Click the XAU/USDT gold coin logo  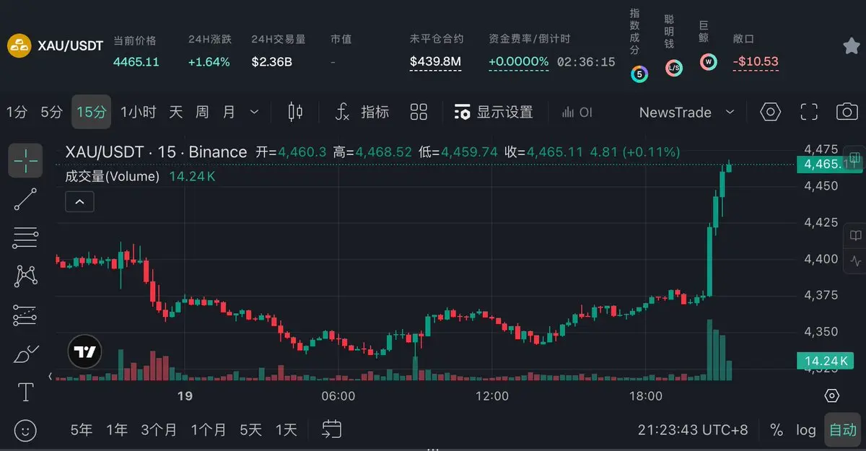click(x=19, y=46)
